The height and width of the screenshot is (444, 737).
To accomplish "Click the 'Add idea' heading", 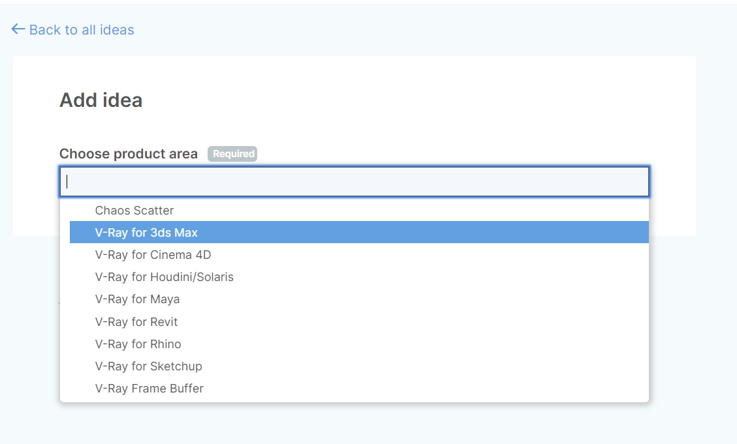I will pyautogui.click(x=101, y=100).
